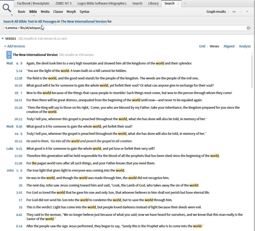Open the Mark 16:15 reference
This screenshot has height=231, width=255.
pyautogui.click(x=18, y=141)
